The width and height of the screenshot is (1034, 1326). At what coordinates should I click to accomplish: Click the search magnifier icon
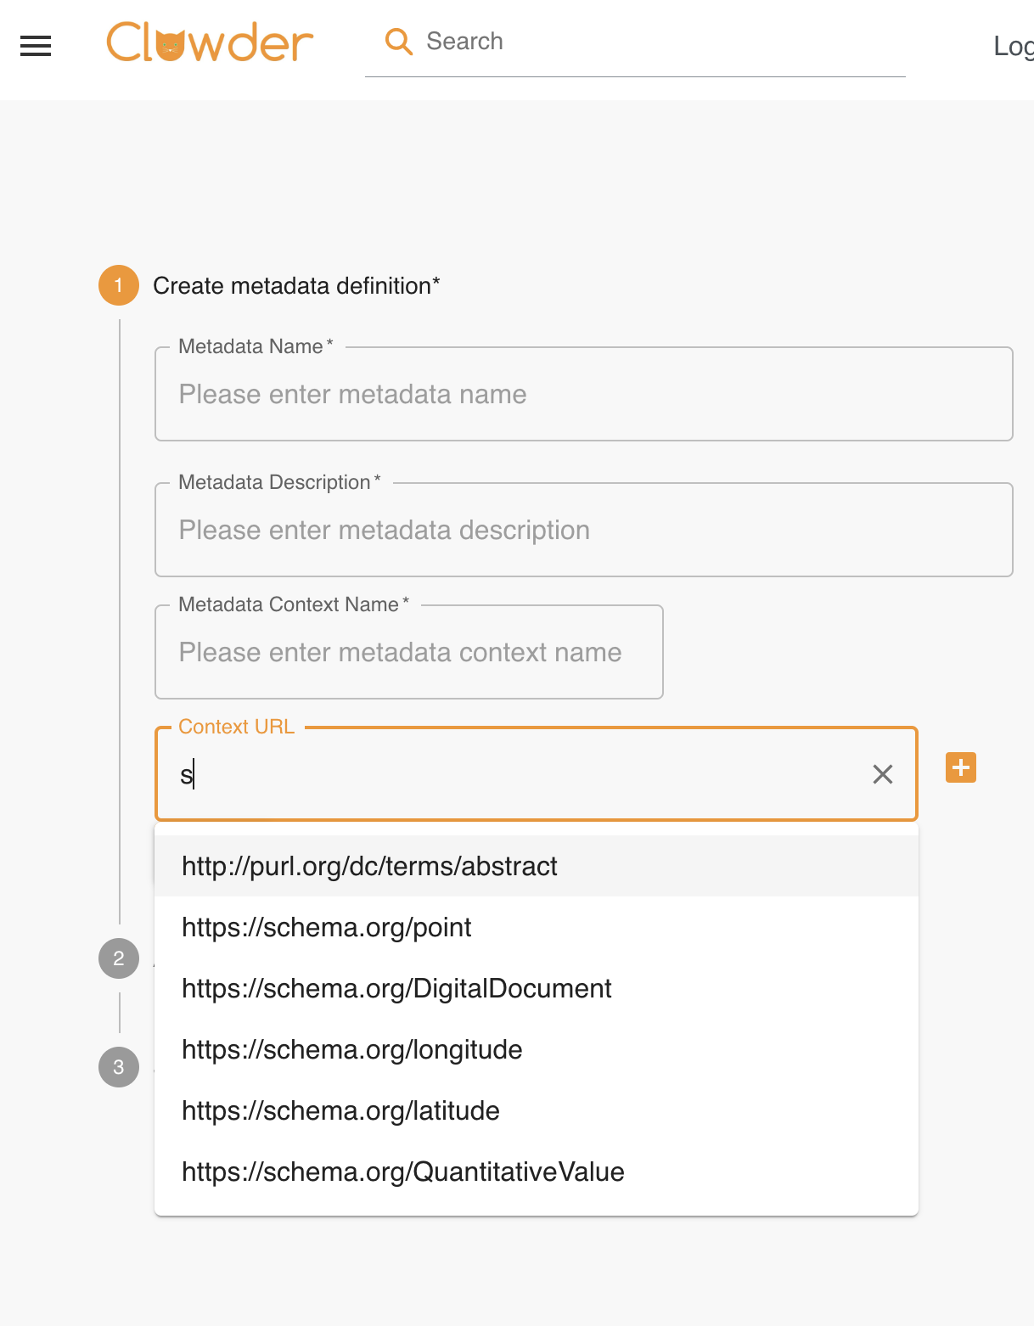(398, 42)
